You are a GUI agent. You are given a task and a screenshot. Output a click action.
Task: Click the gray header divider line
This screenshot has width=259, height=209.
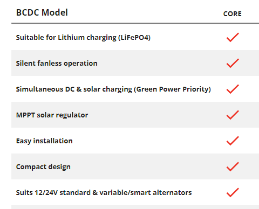pos(135,23)
